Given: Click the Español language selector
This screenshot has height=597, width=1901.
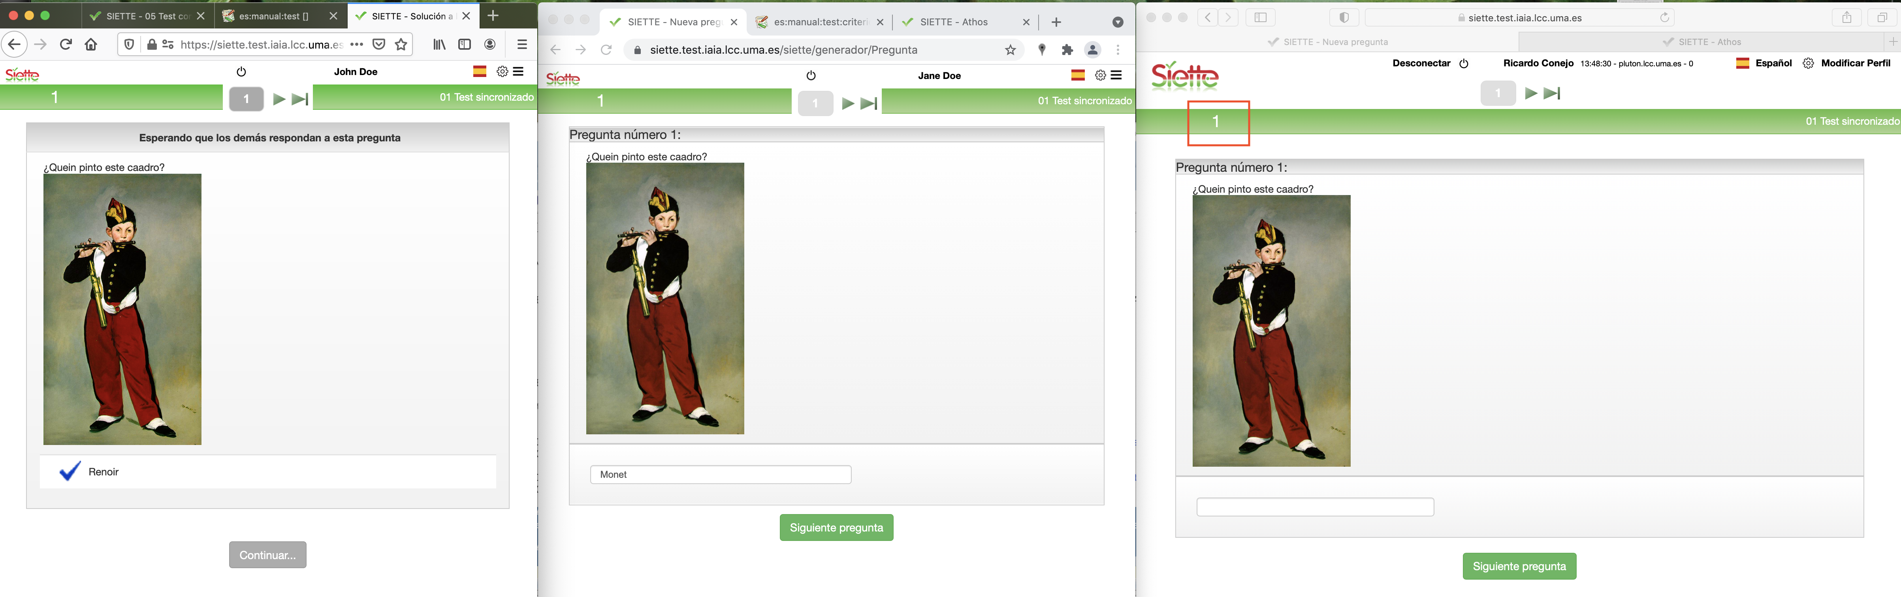Looking at the screenshot, I should [1773, 64].
